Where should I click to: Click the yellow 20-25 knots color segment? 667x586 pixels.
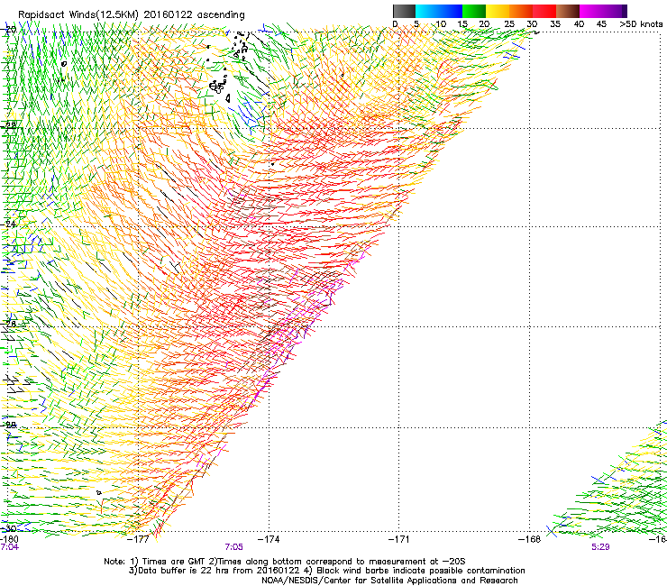[x=498, y=11]
